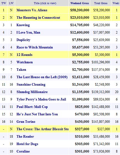Click the Knowing movie title
The height and width of the screenshot is (155, 120).
[x=23, y=25]
